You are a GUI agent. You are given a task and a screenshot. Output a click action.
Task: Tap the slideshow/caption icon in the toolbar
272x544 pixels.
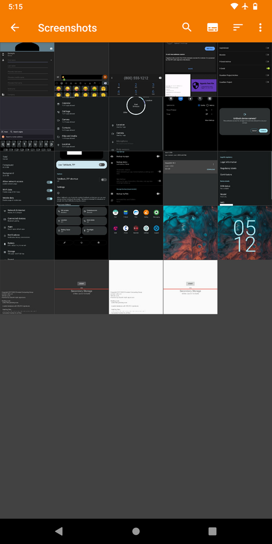pos(212,28)
